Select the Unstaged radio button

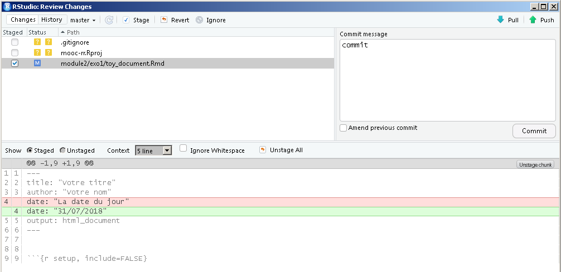63,150
